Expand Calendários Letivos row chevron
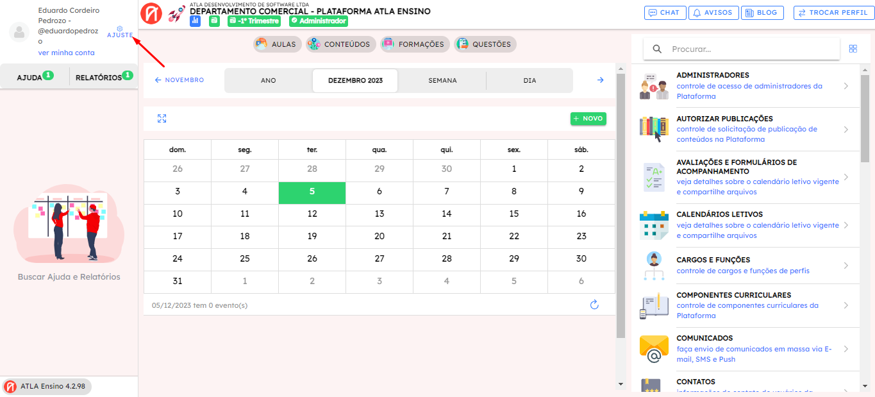 [846, 225]
